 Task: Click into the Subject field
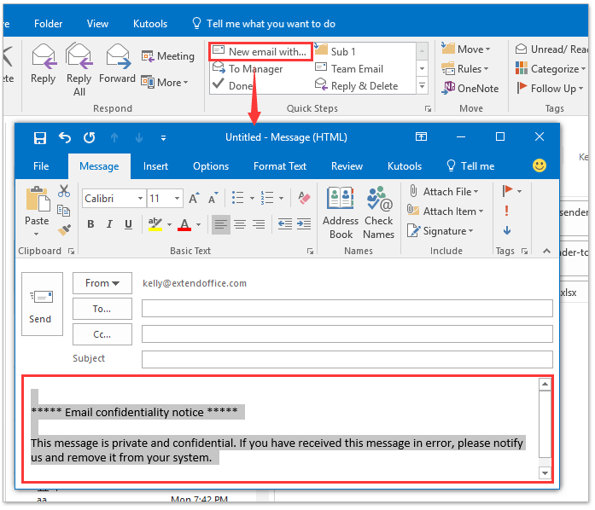pyautogui.click(x=347, y=359)
